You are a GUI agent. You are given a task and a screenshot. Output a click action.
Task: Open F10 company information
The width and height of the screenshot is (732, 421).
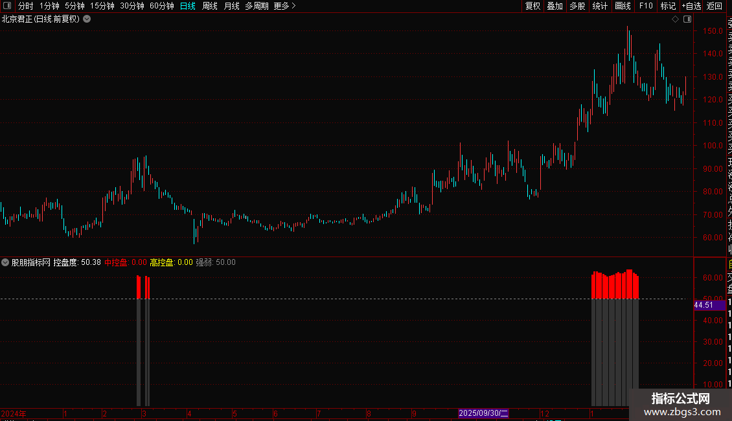(646, 6)
